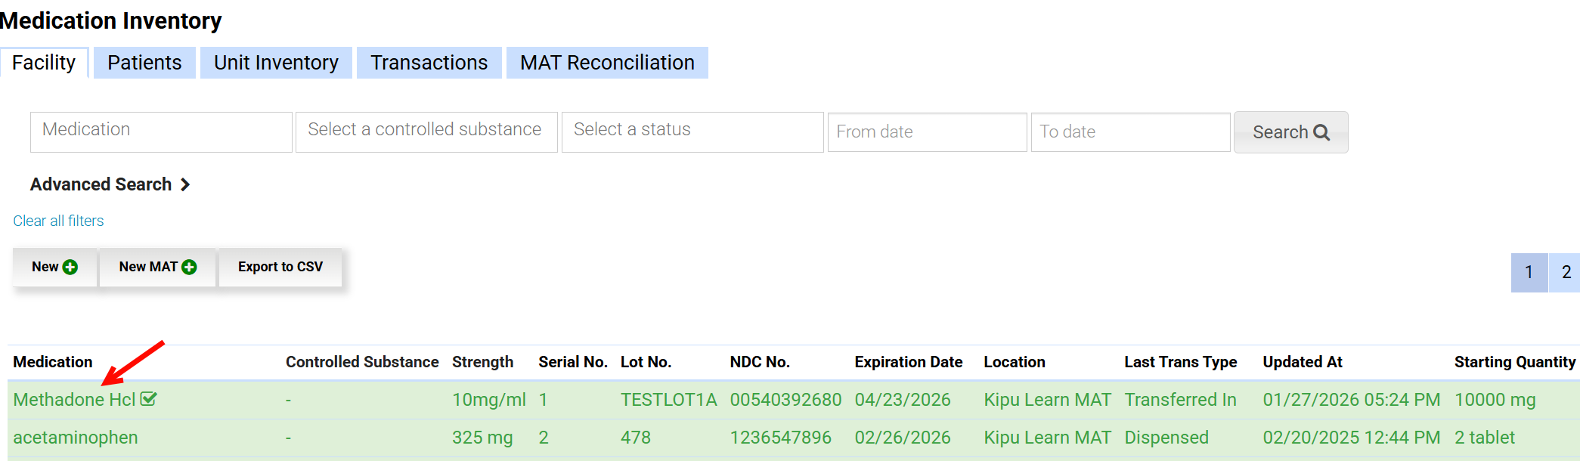The height and width of the screenshot is (461, 1580).
Task: Click the To date input field
Action: click(x=1130, y=132)
